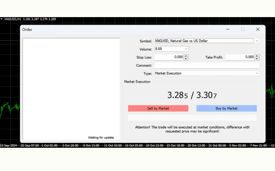Image resolution: width=275 pixels, height=171 pixels.
Task: Decrease Take Profit with down arrow
Action: coord(257,59)
